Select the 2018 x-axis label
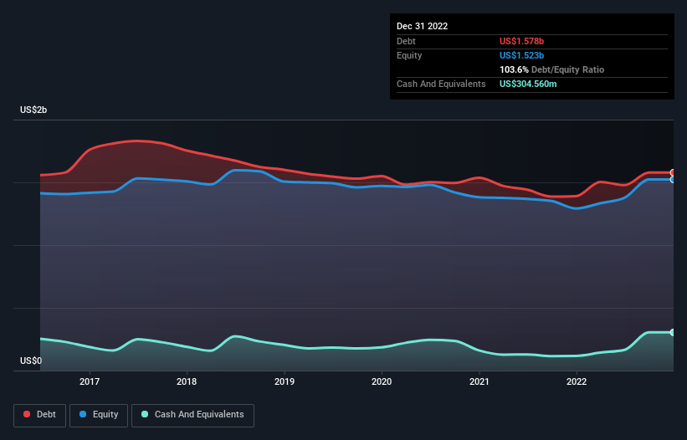This screenshot has height=440, width=687. click(x=187, y=381)
